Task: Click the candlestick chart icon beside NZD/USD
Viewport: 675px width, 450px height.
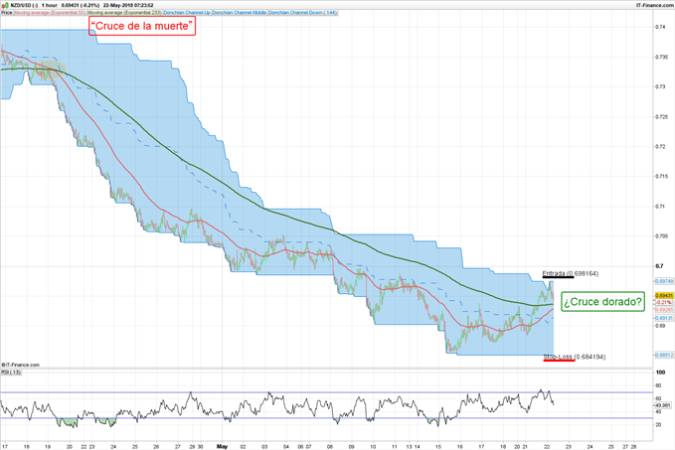Action: coord(5,5)
